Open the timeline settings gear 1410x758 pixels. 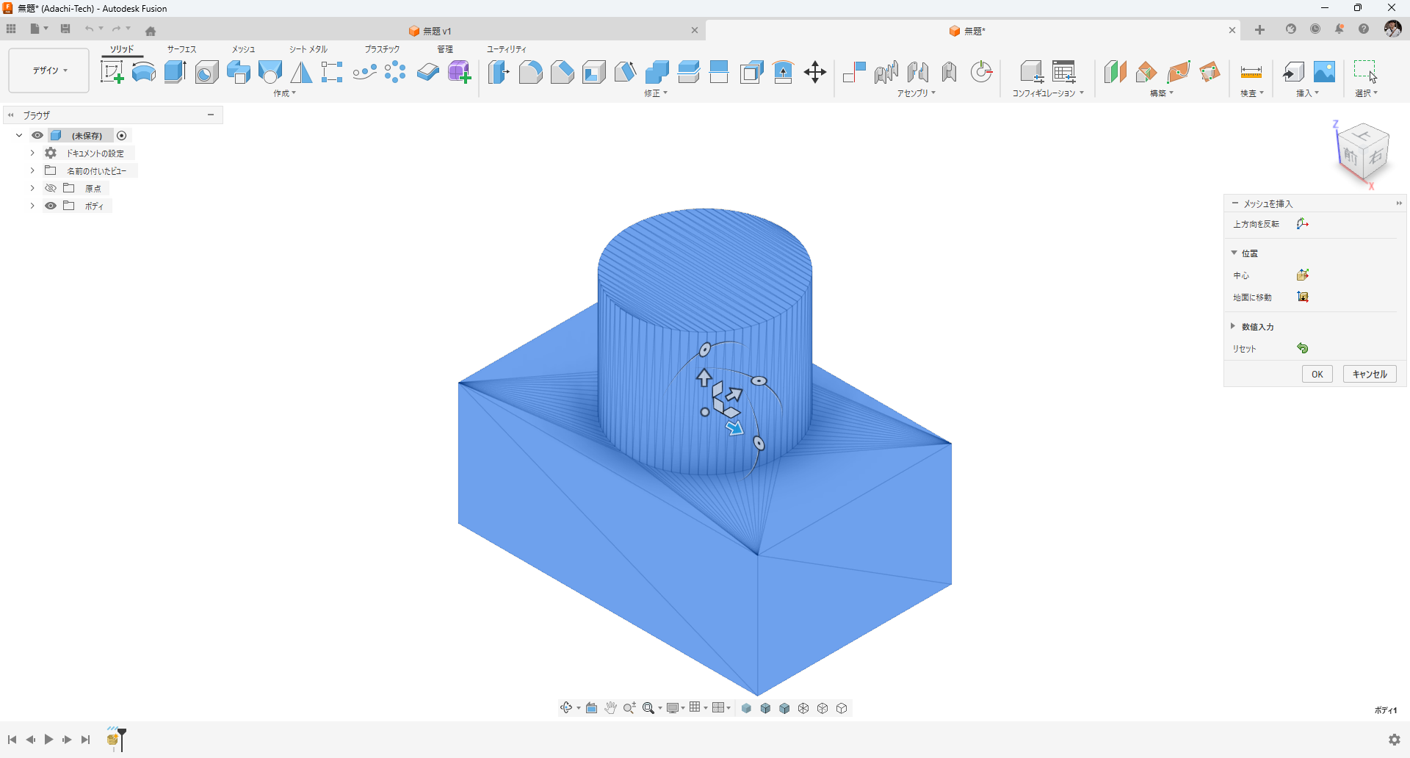click(x=1395, y=740)
